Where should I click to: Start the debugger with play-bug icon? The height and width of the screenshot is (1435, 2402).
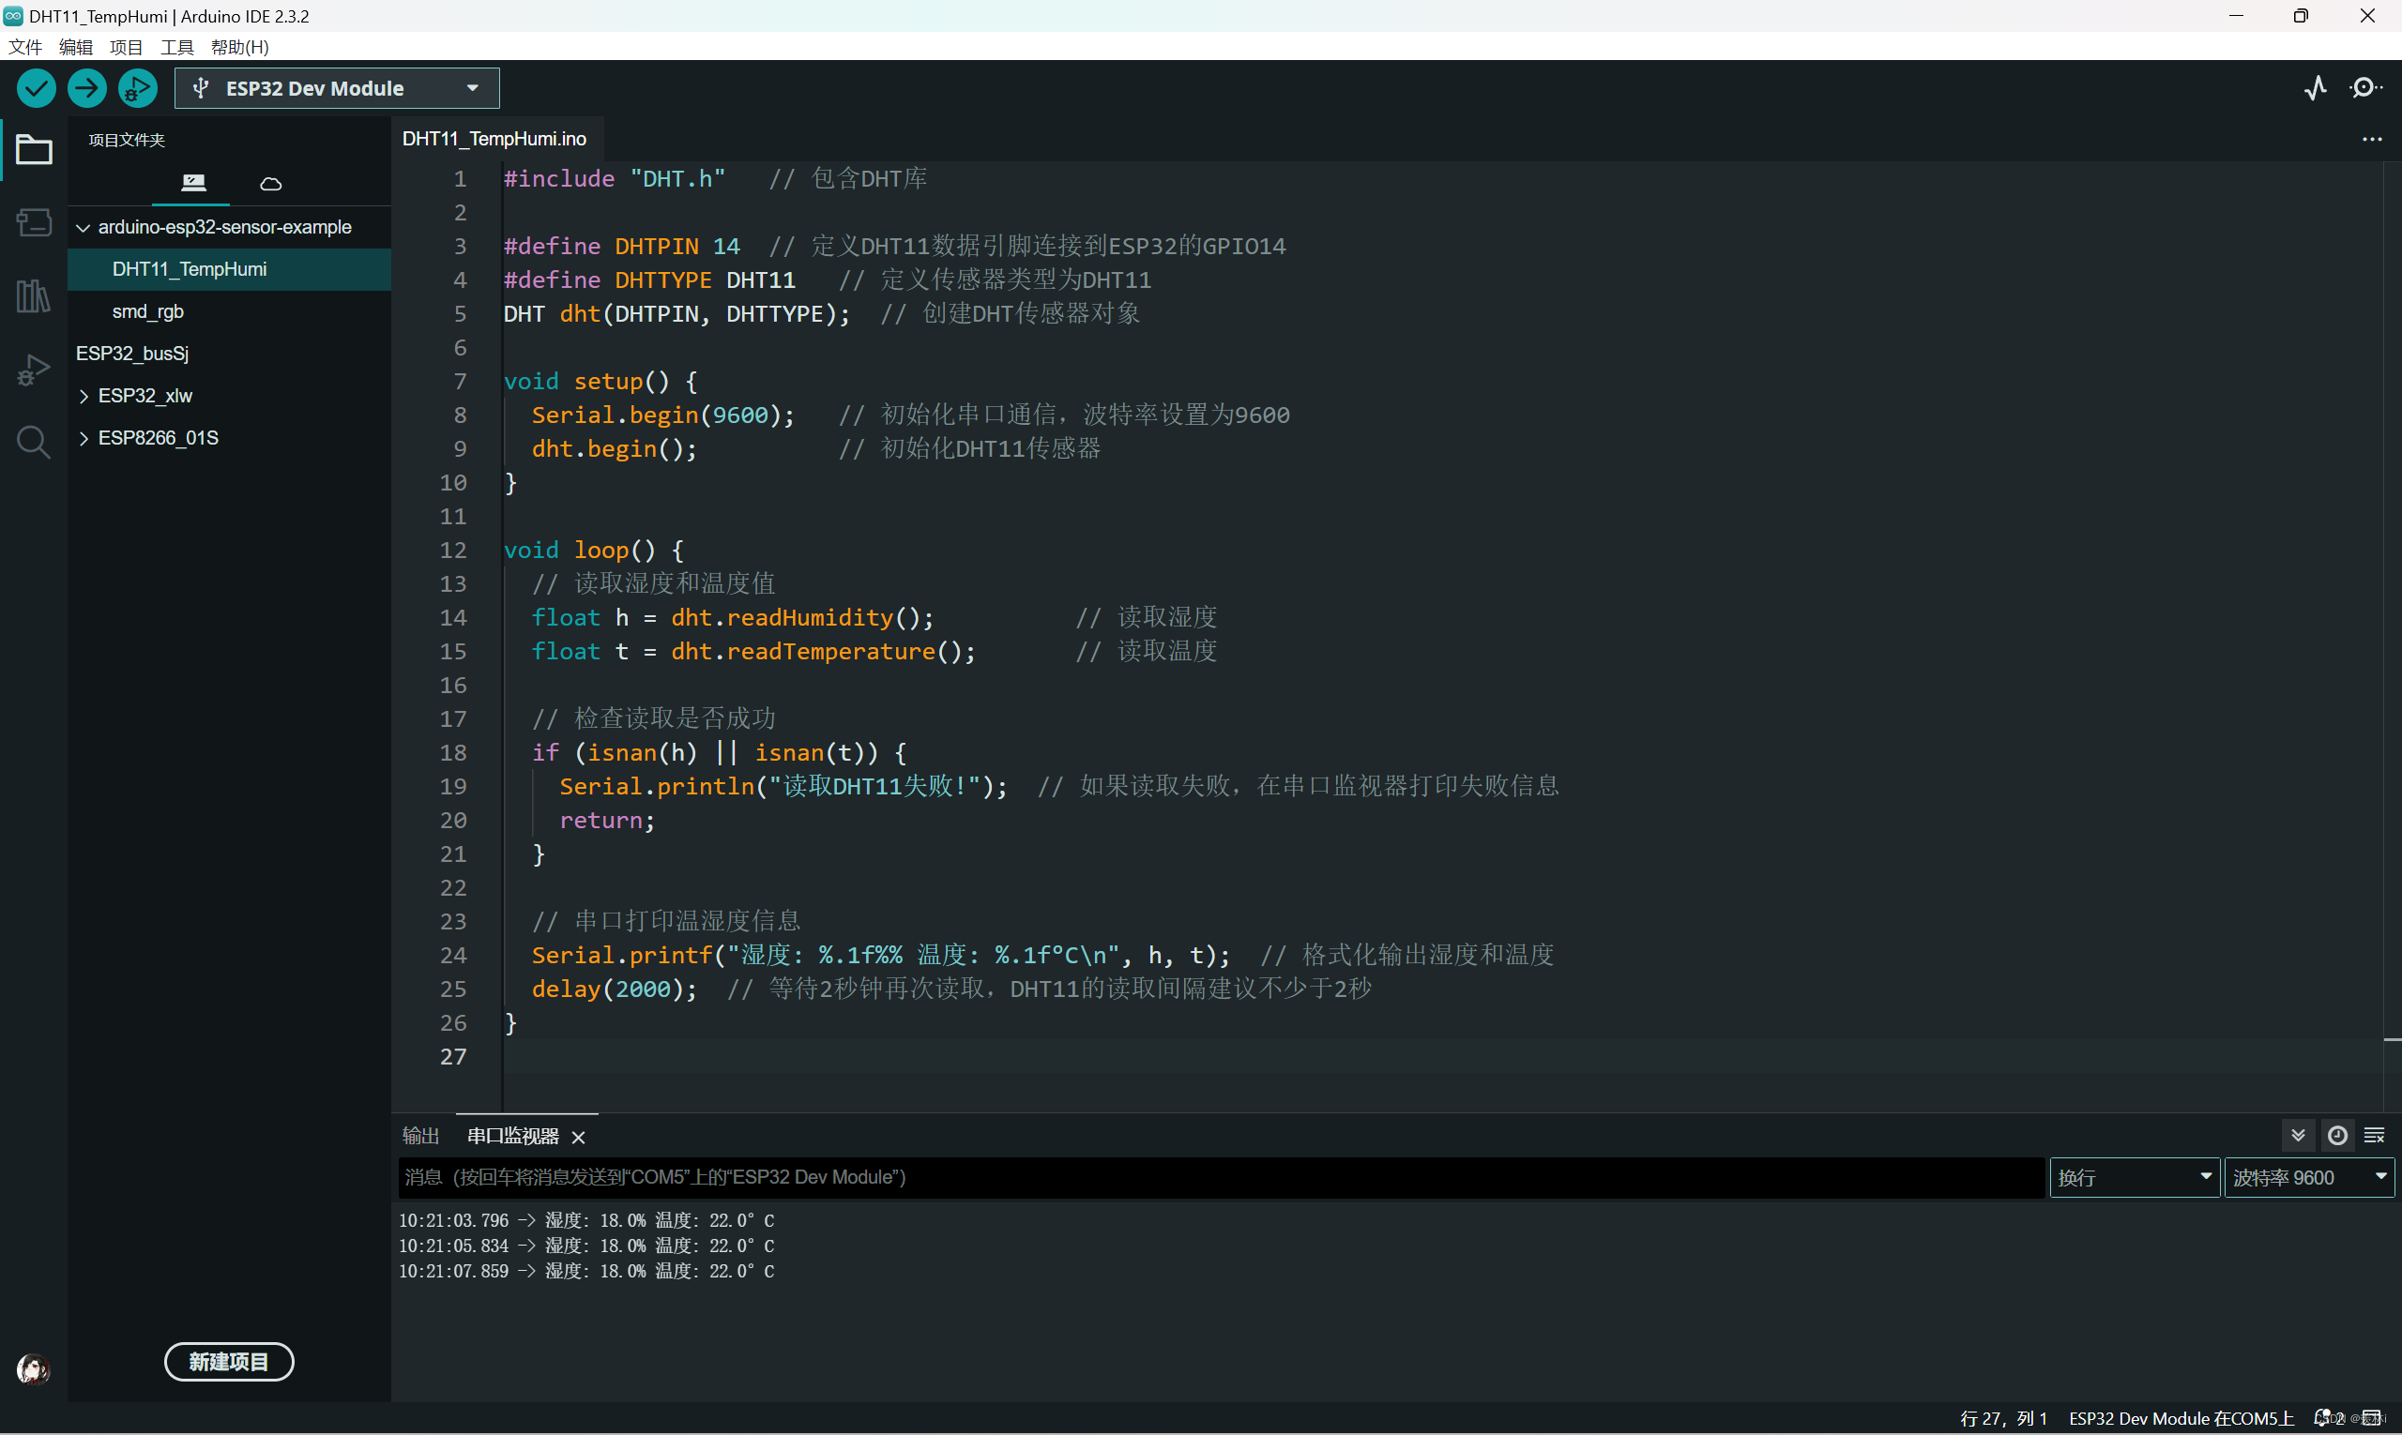137,88
